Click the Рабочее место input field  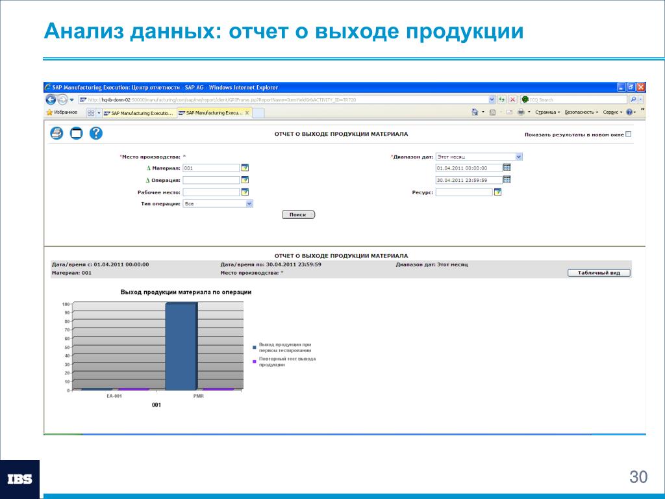pyautogui.click(x=211, y=192)
